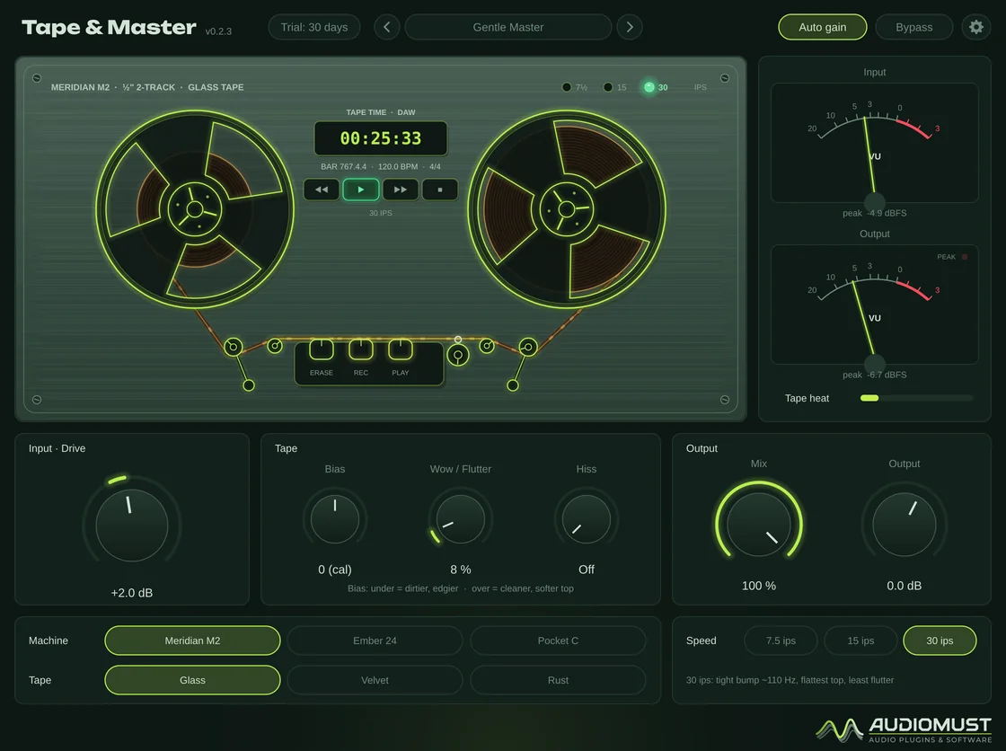Go to the previous preset arrow

coord(387,27)
